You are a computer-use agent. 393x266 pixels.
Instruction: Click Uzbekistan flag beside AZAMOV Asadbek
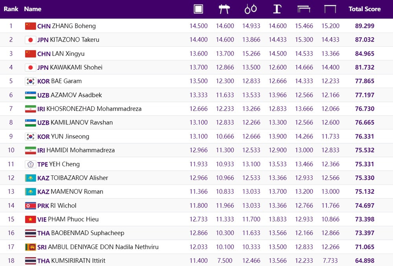pyautogui.click(x=30, y=95)
